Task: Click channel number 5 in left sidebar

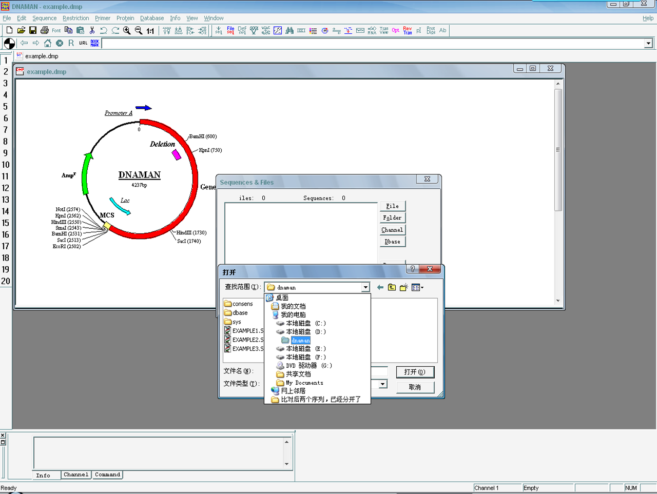Action: 6,107
